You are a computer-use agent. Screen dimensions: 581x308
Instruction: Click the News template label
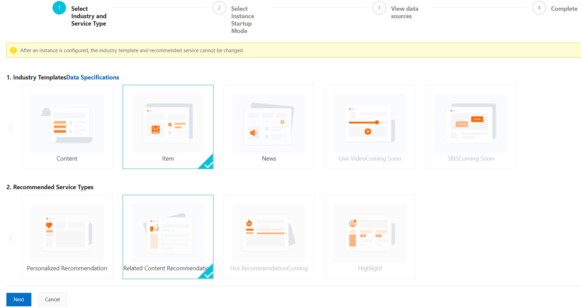click(269, 159)
